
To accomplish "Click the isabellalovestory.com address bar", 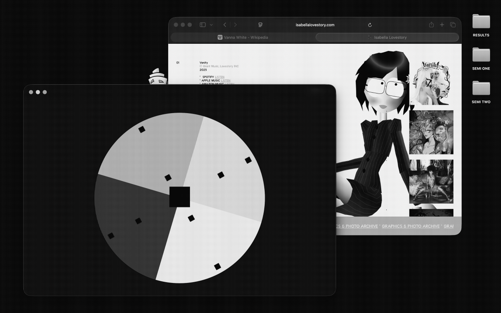I will coord(315,25).
